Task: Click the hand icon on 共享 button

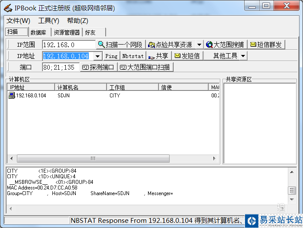Action: tap(151, 57)
